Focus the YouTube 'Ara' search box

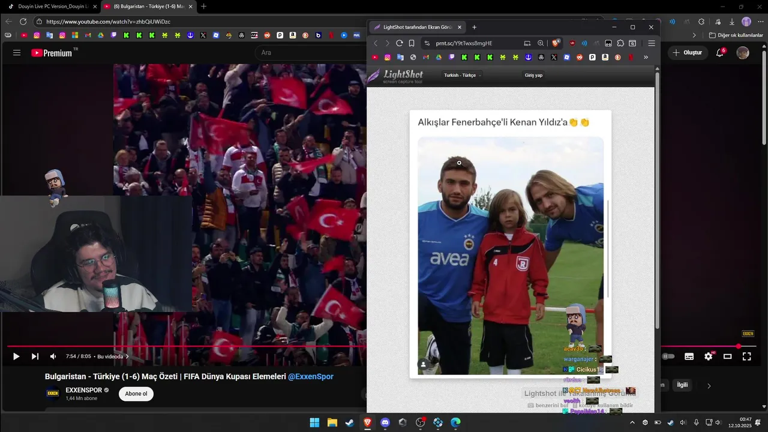point(309,53)
